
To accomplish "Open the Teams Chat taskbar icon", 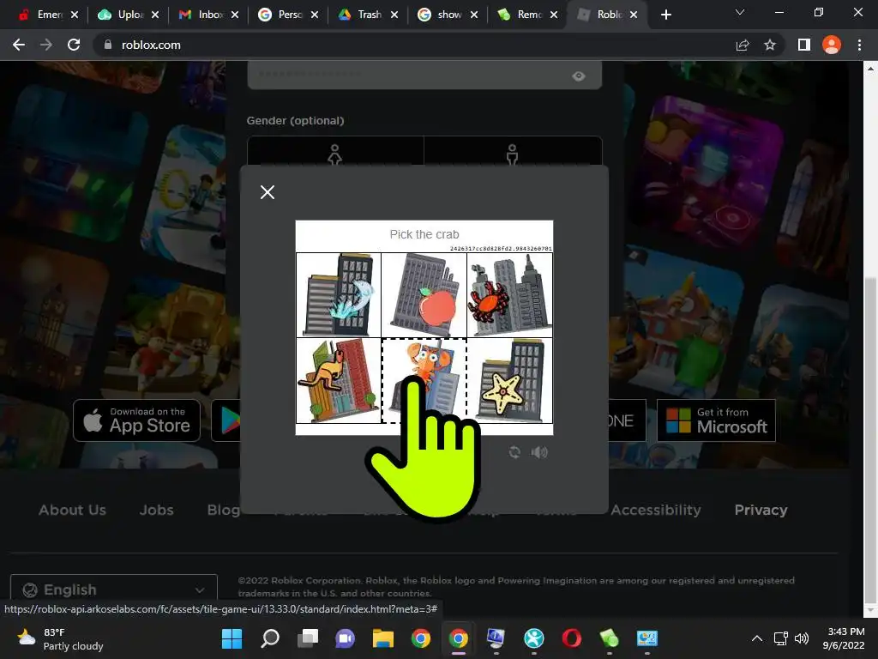I will (346, 638).
